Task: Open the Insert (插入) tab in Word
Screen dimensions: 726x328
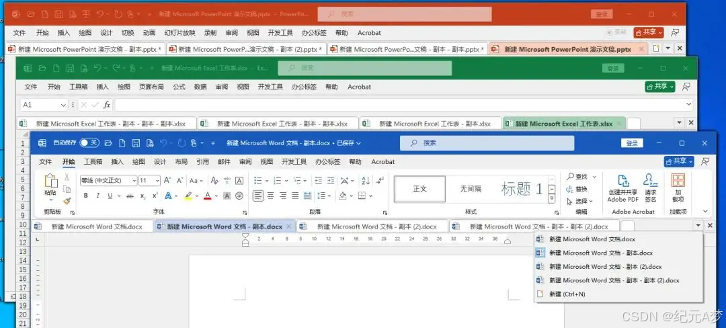Action: (x=118, y=161)
